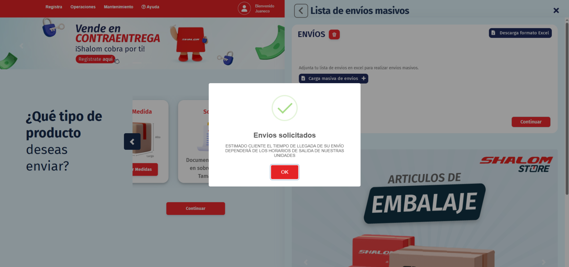Click the red trash icon beside ENVÍOS

click(x=334, y=34)
